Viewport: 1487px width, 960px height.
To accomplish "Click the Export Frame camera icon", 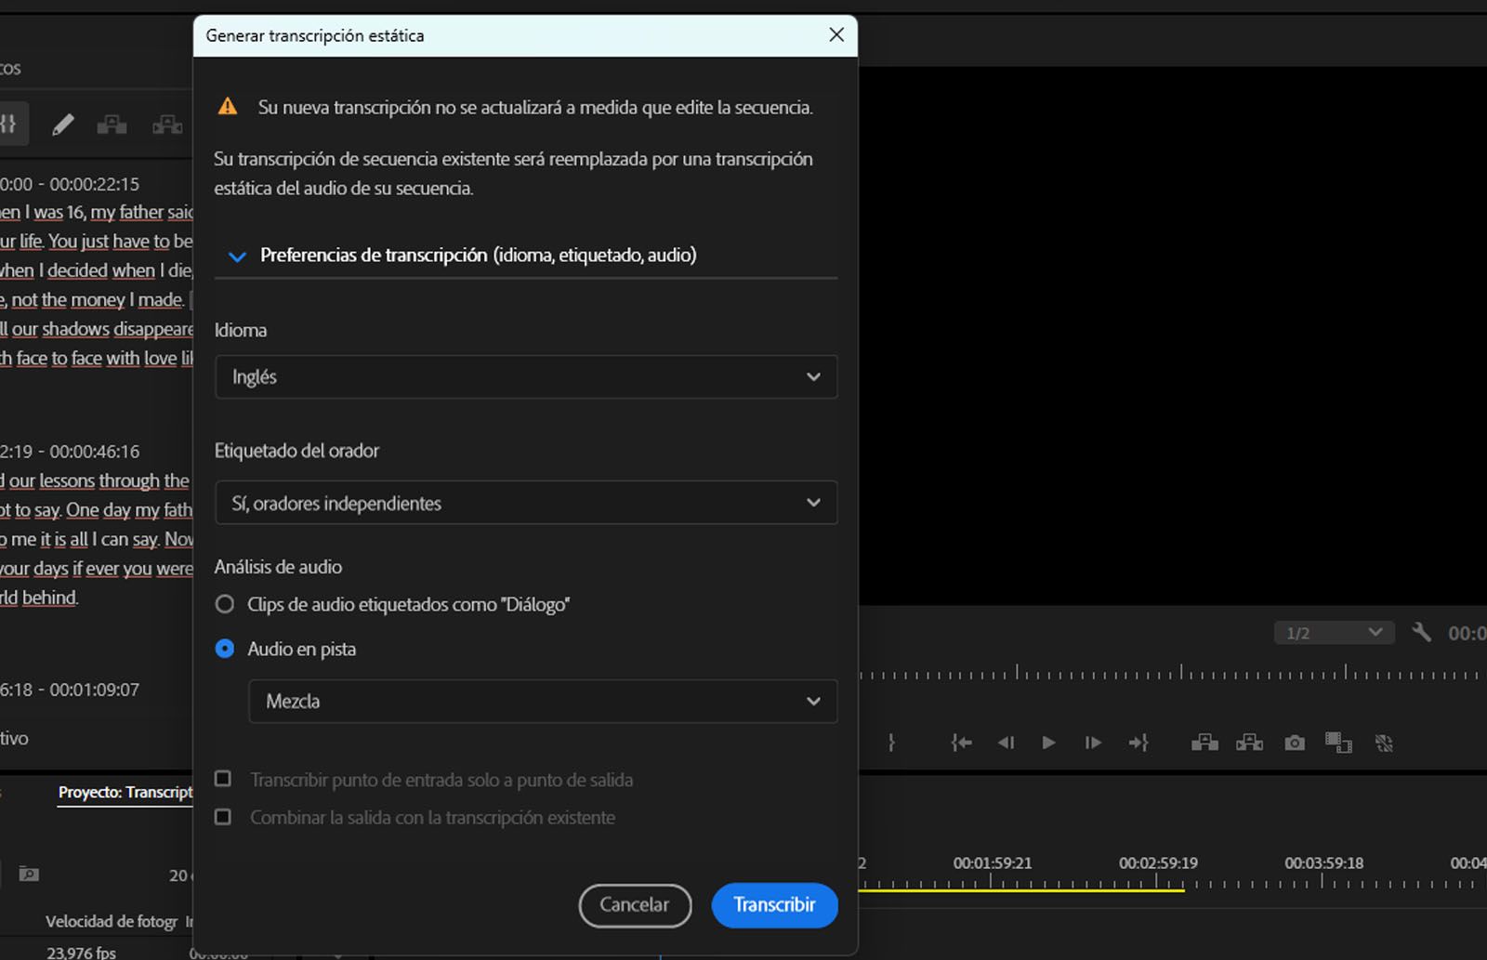I will click(x=1294, y=743).
